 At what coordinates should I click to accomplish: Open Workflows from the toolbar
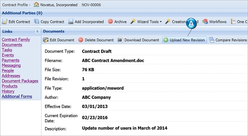pos(214,22)
